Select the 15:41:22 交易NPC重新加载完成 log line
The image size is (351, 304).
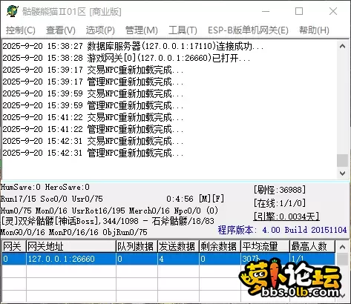click(x=93, y=117)
